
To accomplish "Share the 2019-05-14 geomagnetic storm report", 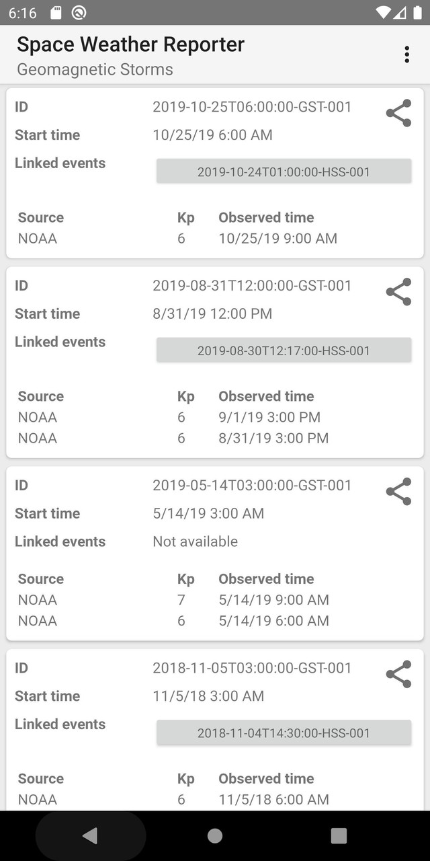I will pyautogui.click(x=398, y=491).
